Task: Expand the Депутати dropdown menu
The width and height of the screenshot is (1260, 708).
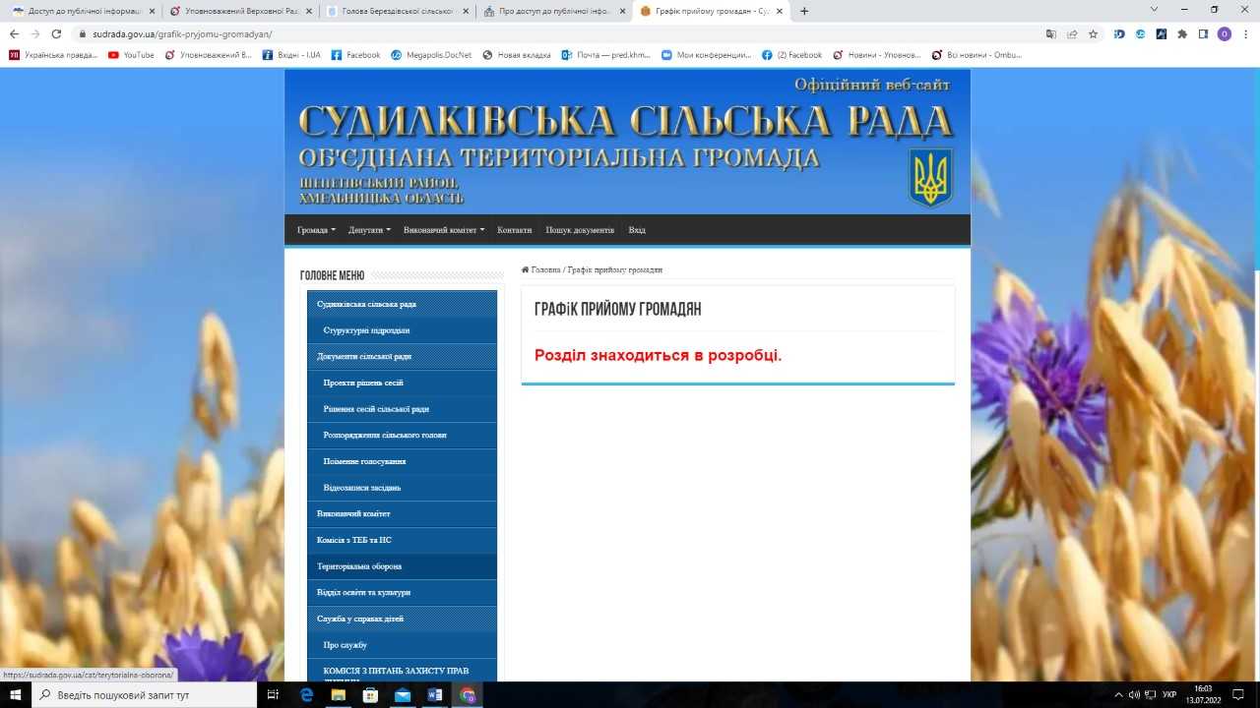Action: pyautogui.click(x=369, y=230)
